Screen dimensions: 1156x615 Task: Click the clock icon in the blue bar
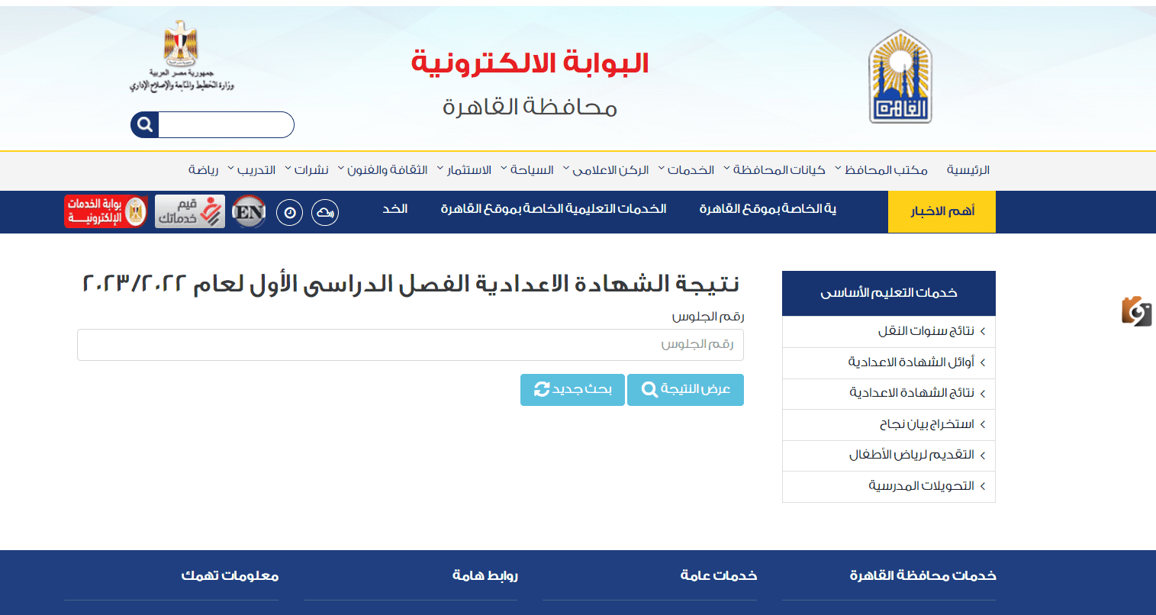pos(289,212)
